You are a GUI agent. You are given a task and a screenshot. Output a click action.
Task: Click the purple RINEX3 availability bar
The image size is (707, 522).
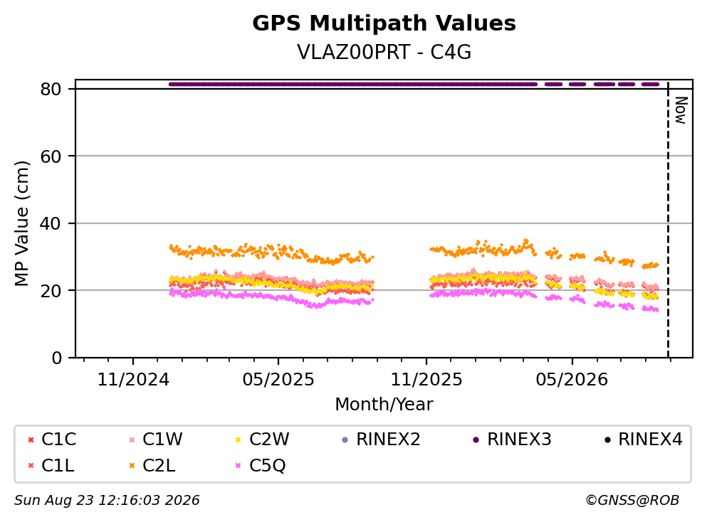tap(414, 84)
